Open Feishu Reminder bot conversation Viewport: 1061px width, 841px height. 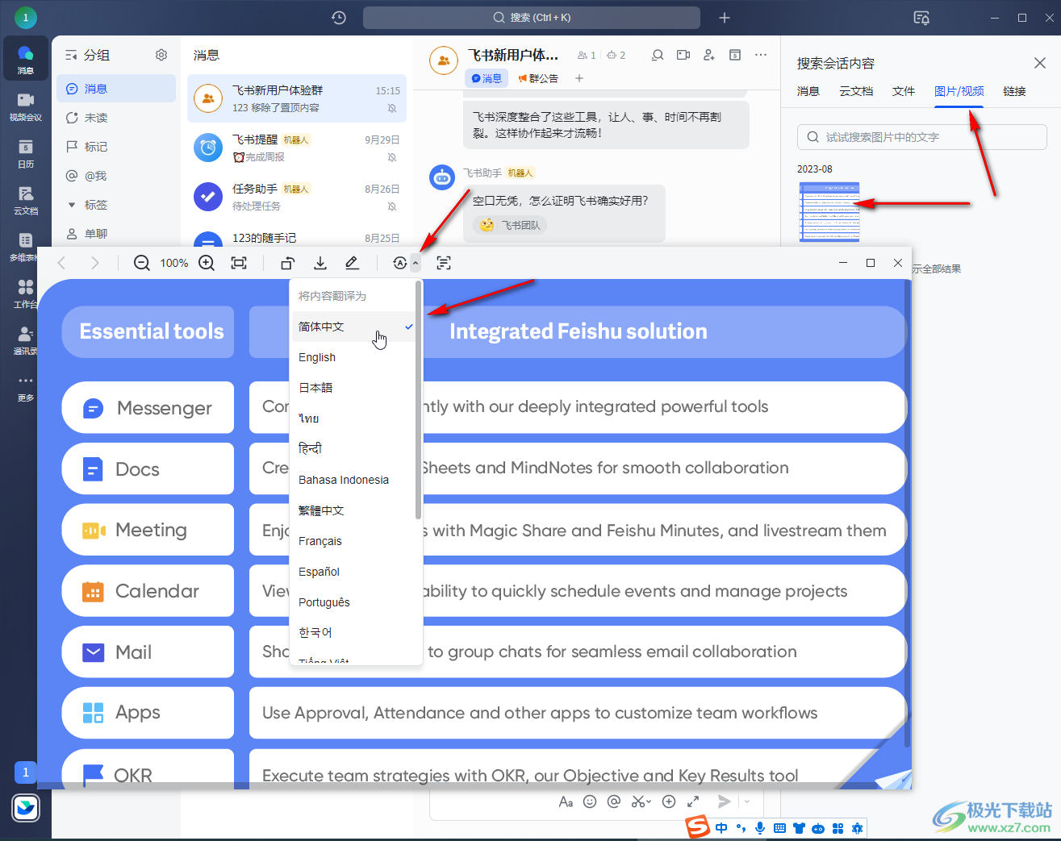(x=297, y=148)
